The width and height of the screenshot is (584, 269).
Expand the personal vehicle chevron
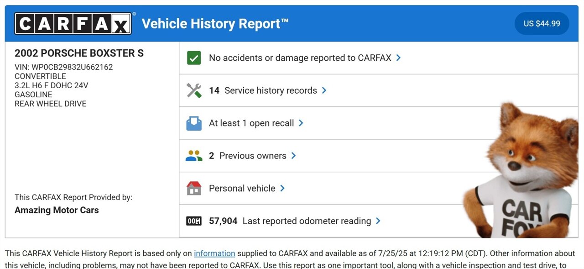coord(282,188)
